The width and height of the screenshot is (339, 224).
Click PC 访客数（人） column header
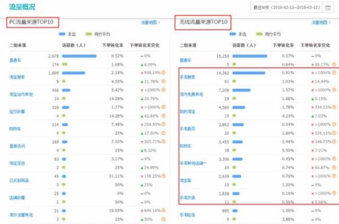[x=74, y=45]
